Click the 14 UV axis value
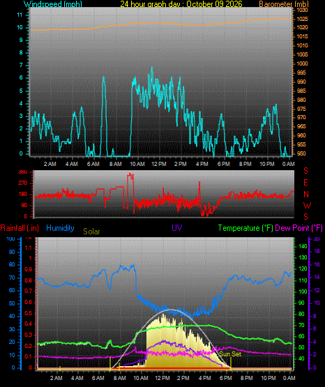 pyautogui.click(x=317, y=277)
